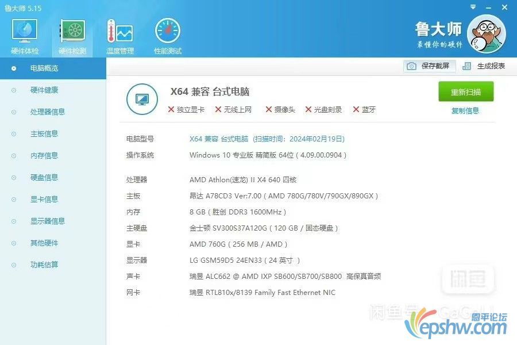Click the 光盘刻录 status indicator
517x345 pixels.
coord(323,110)
